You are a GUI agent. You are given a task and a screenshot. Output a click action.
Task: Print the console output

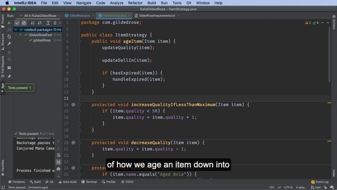pyautogui.click(x=58, y=169)
